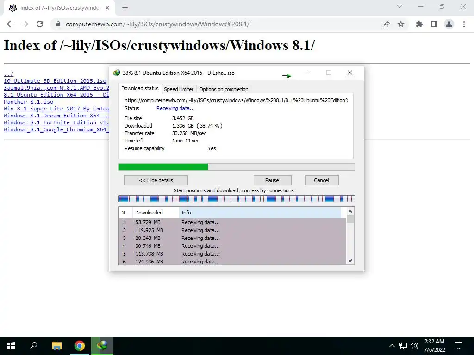Share this page via share icon
This screenshot has height=355, width=474.
point(386,24)
